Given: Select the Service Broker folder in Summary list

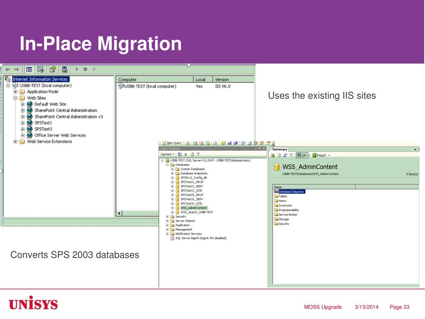Looking at the screenshot, I should click(x=288, y=215).
